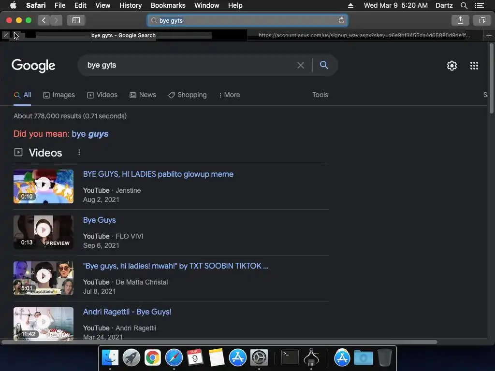Open Videos section three-dot options
The height and width of the screenshot is (371, 495).
point(79,153)
